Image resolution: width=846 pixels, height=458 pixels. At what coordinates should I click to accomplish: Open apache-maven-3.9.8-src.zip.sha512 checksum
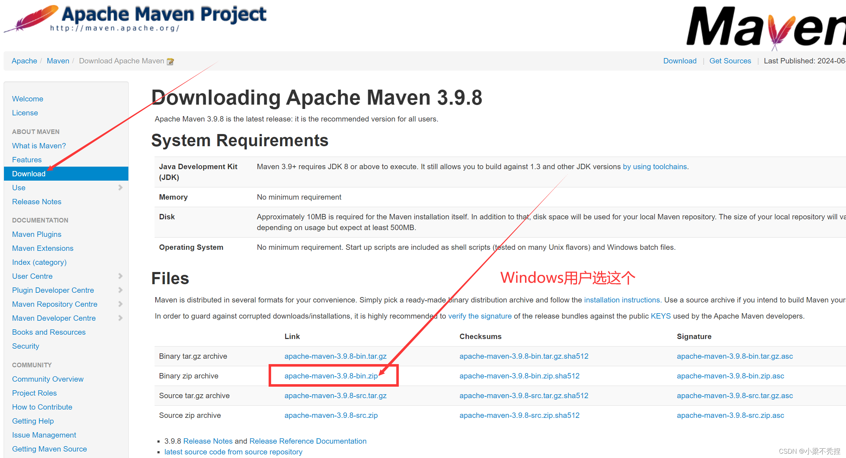tap(519, 415)
